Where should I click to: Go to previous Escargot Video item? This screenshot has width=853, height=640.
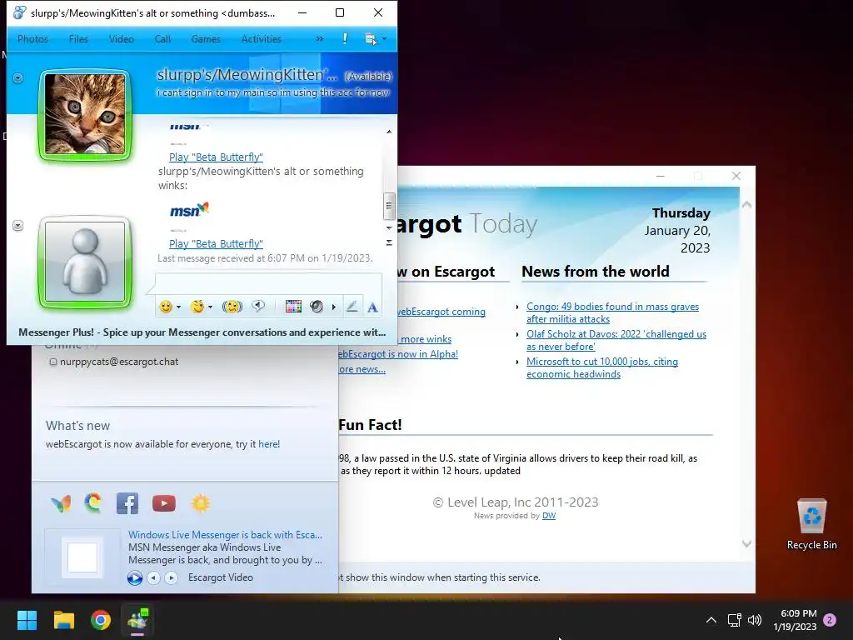(154, 577)
